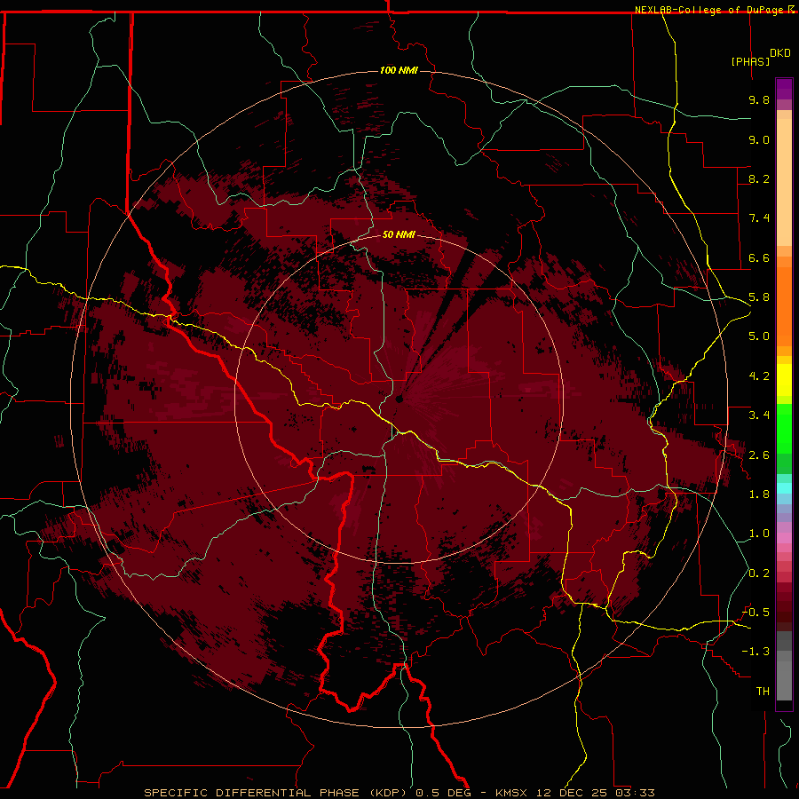Click the pink band of the color bar
The height and width of the screenshot is (799, 799).
point(784,538)
